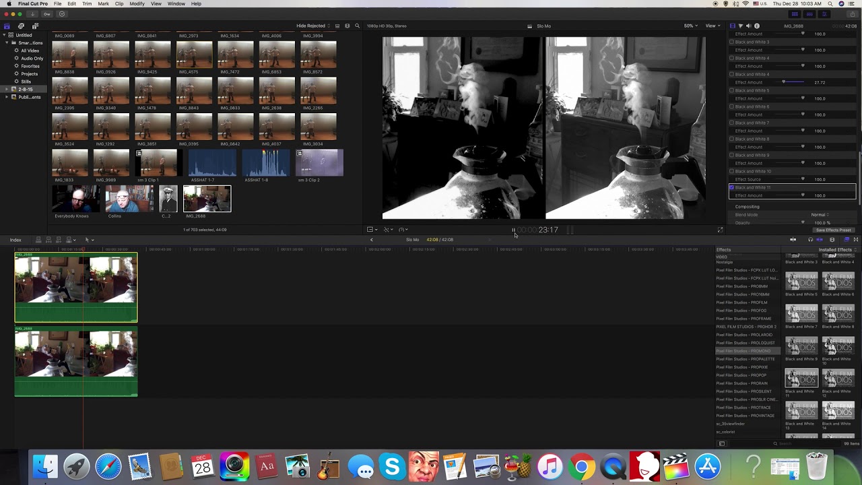Screen dimensions: 862x485
Task: Open Google Chrome from the Dock
Action: click(581, 467)
